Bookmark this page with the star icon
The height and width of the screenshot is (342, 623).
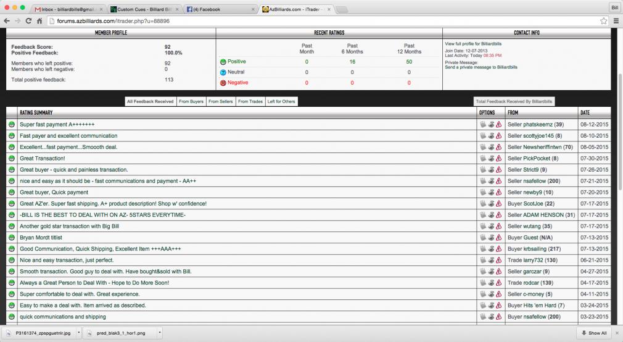pyautogui.click(x=603, y=20)
